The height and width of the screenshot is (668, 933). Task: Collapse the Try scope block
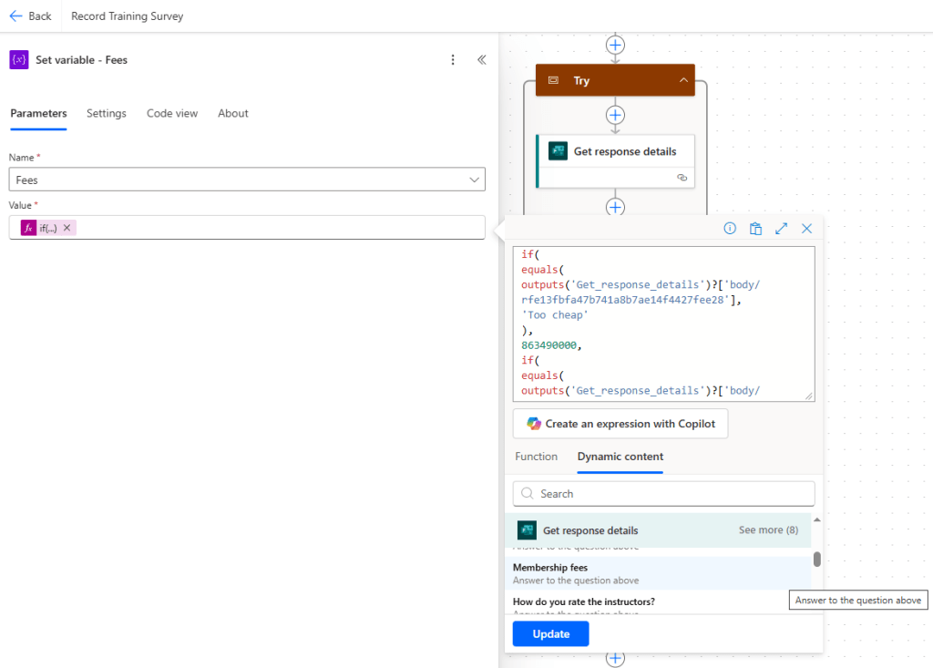tap(683, 81)
